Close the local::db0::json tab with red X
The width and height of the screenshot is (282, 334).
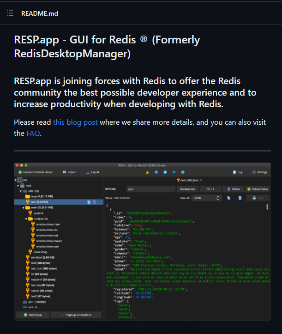pos(201,180)
